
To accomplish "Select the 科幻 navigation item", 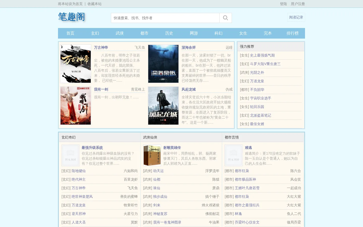I will point(219,33).
